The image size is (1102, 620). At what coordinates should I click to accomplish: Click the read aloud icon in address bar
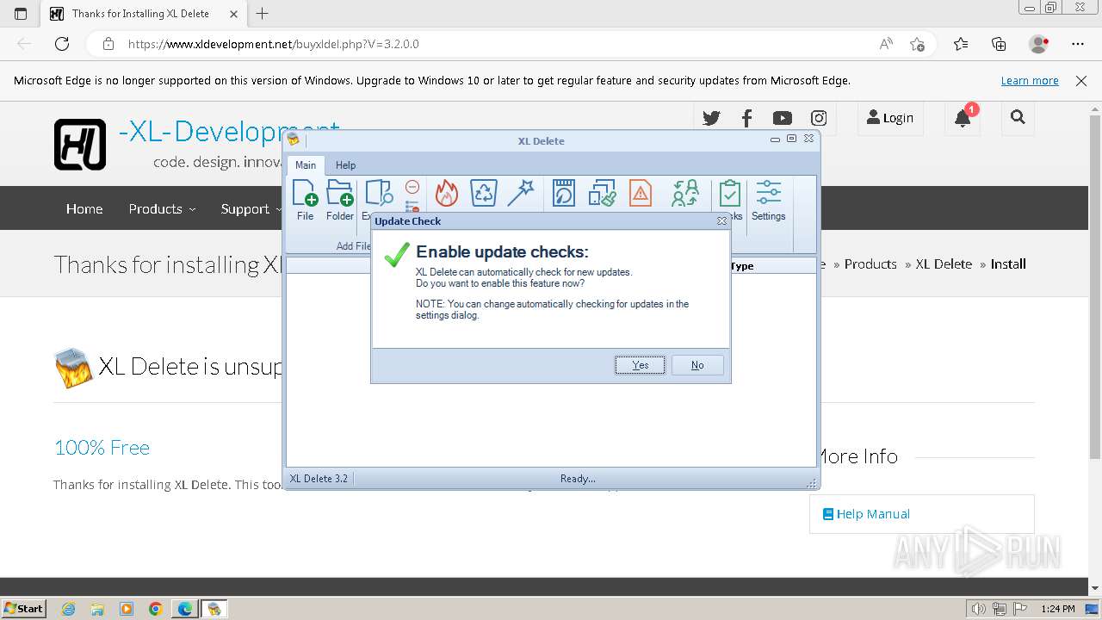pos(886,44)
